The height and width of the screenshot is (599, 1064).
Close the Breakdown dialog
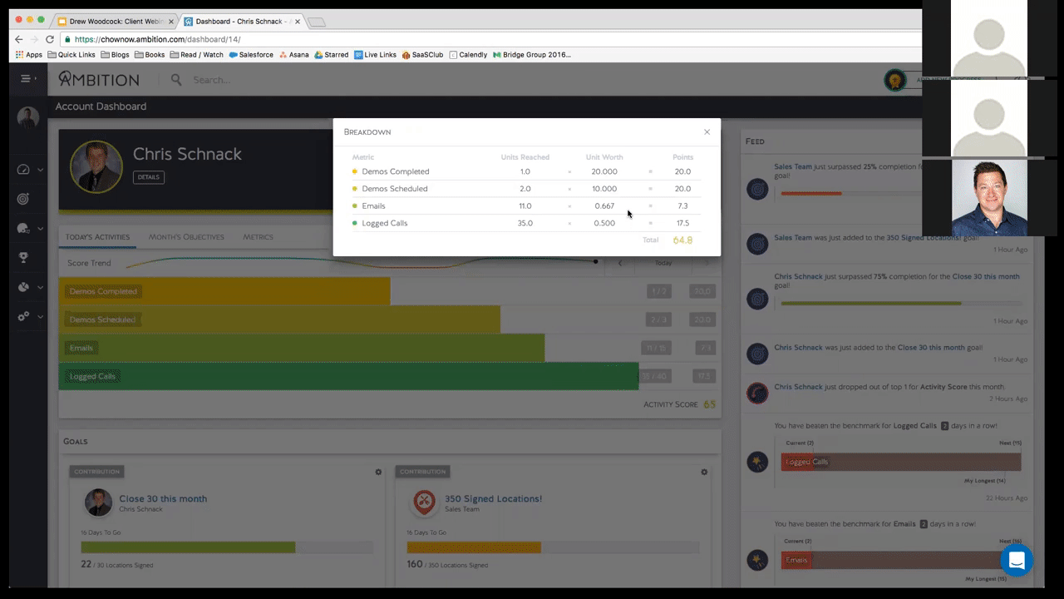tap(707, 131)
